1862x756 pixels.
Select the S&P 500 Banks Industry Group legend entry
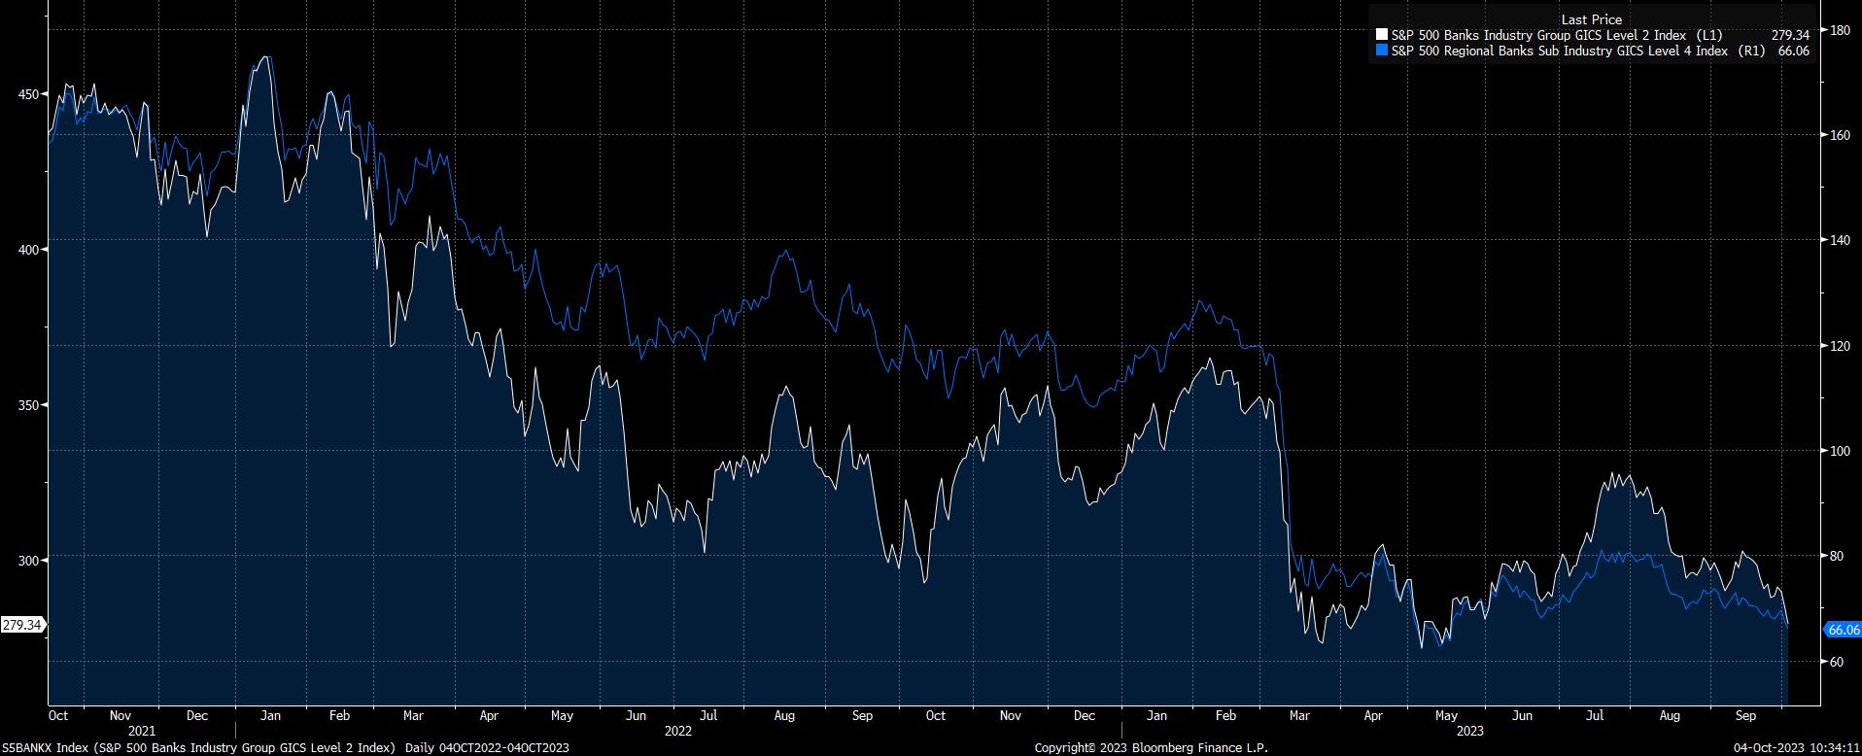point(1556,35)
